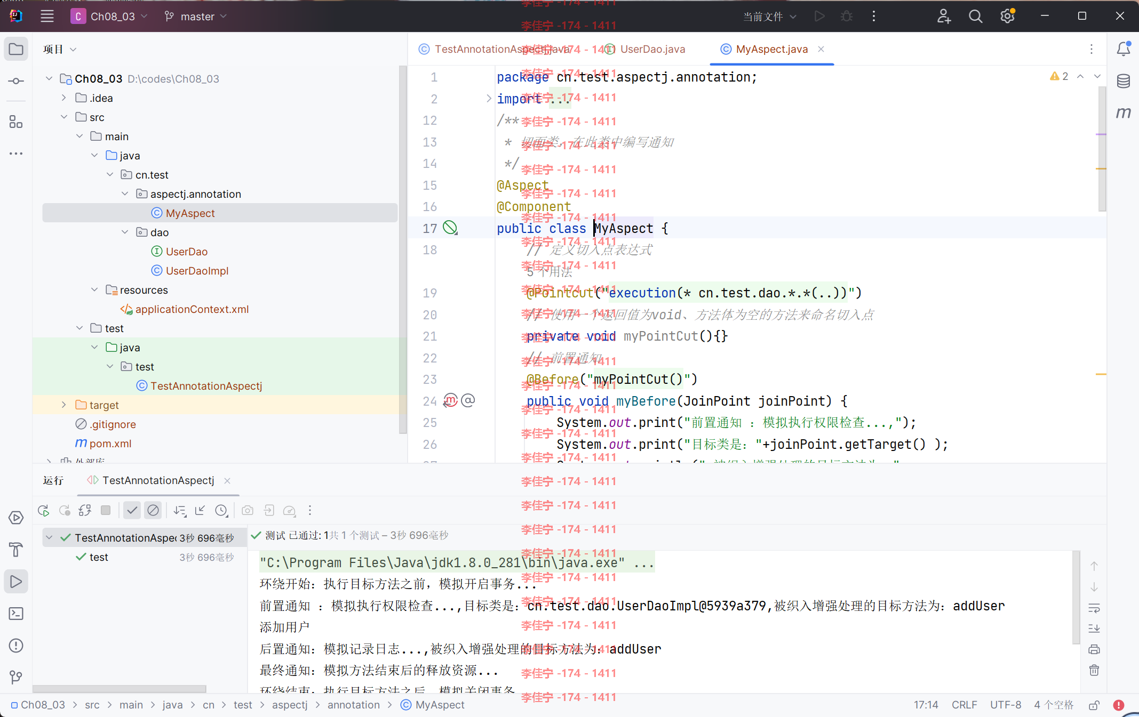The width and height of the screenshot is (1139, 717).
Task: Switch to TestAnnotationAspectj.java tab
Action: 494,49
